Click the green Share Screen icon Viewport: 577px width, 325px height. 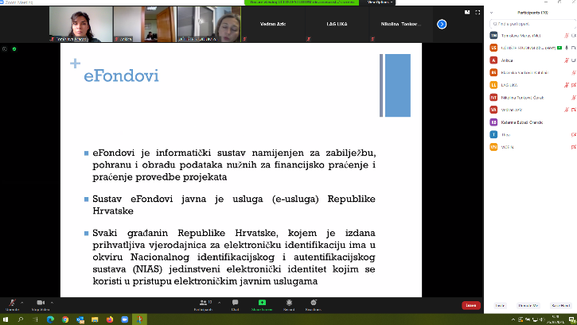click(259, 302)
